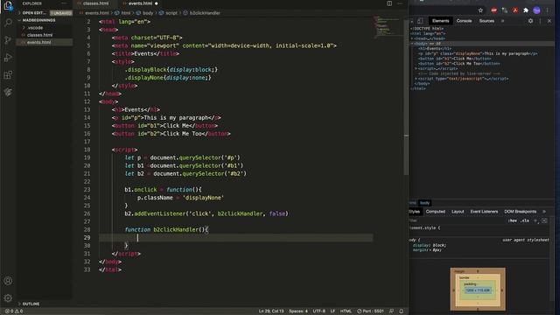The image size is (560, 315).
Task: Click b2clickHandler in the breadcrumb
Action: (x=205, y=13)
